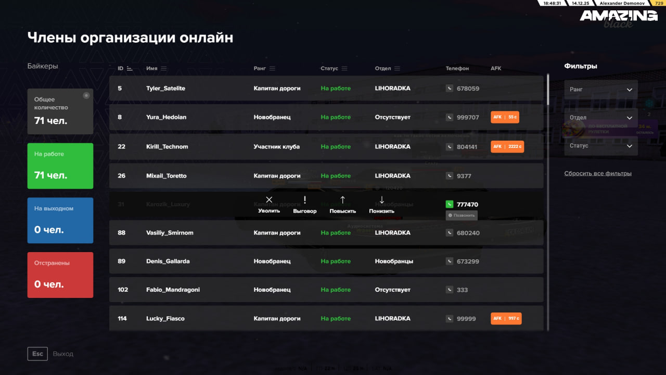The height and width of the screenshot is (375, 666).
Task: Toggle the radio dot on Общее количество card
Action: tap(86, 95)
